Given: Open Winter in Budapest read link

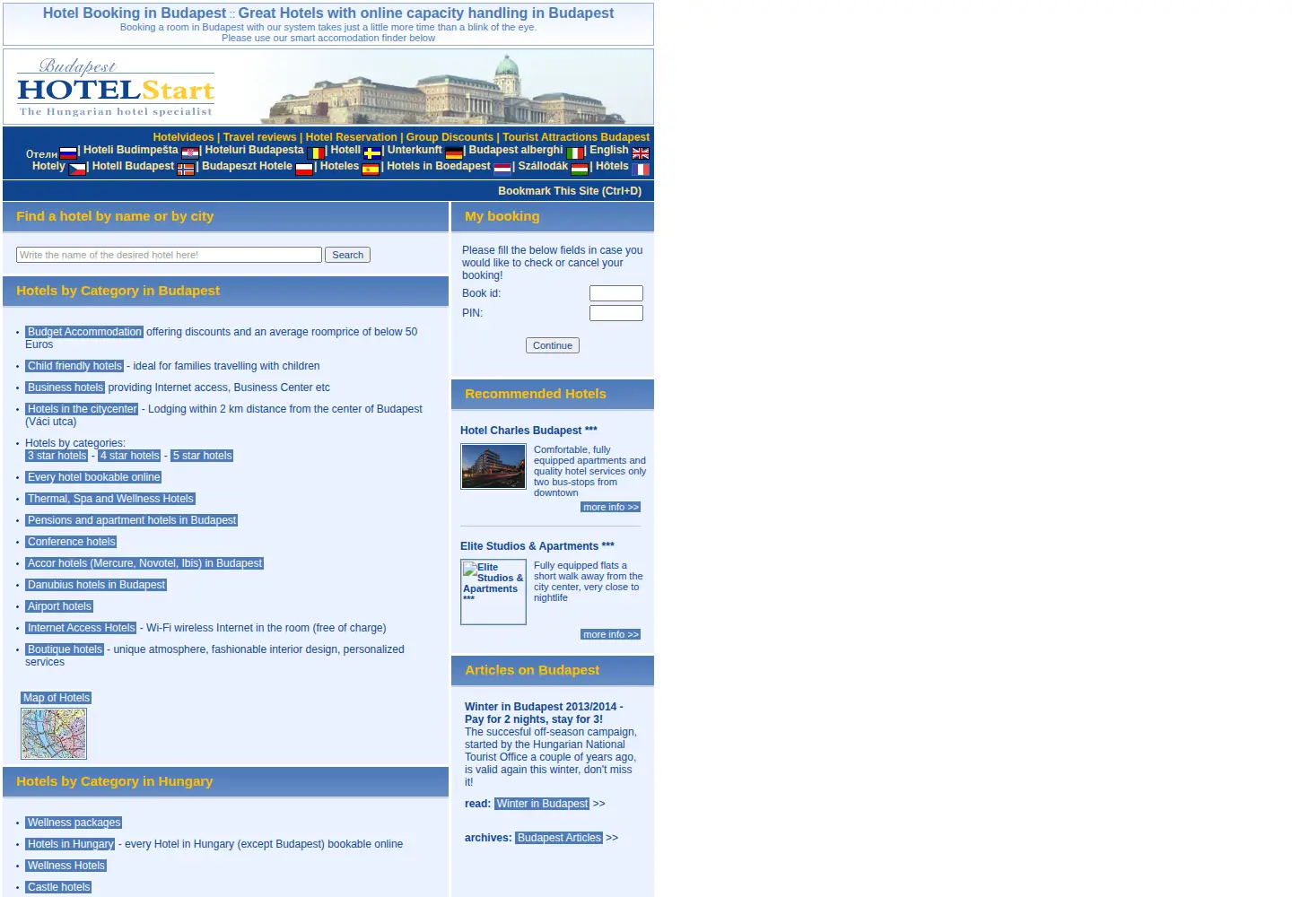Looking at the screenshot, I should (x=542, y=804).
